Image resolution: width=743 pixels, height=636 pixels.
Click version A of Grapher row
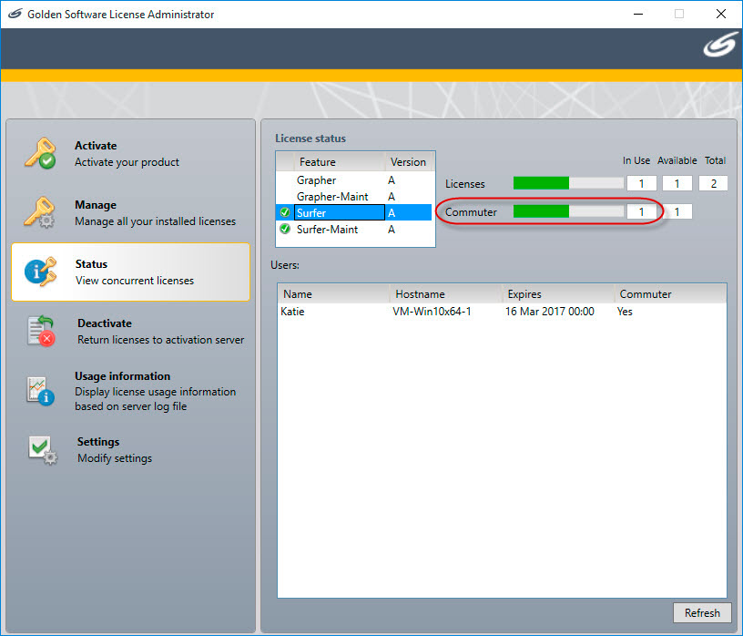(392, 180)
